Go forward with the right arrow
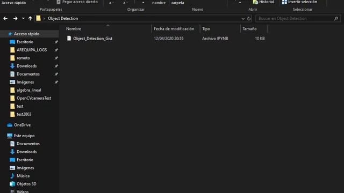 (15, 19)
